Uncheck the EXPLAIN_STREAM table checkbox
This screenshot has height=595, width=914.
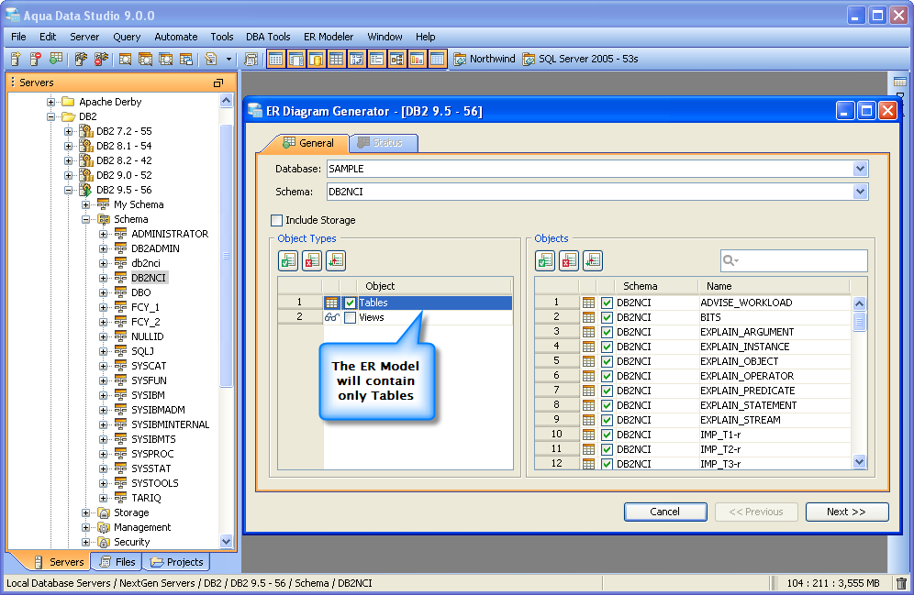pos(607,420)
